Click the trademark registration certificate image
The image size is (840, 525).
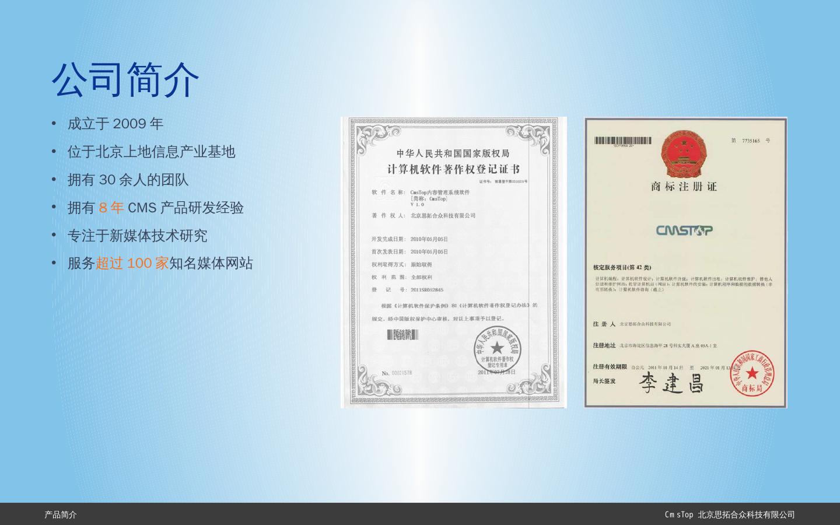(x=685, y=262)
